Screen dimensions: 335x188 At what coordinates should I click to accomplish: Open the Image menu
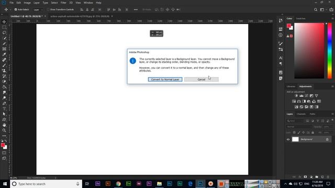27,3
